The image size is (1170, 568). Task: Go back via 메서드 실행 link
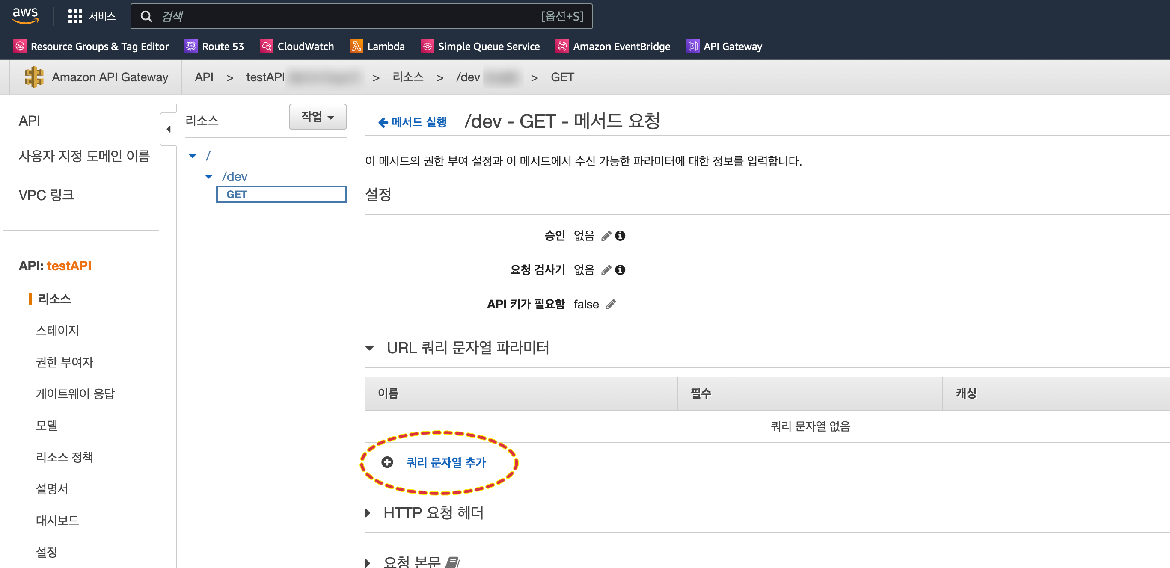(x=413, y=121)
